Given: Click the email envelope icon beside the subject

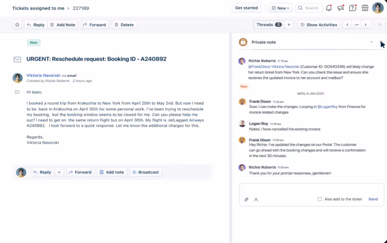Looking at the screenshot, I should point(17,60).
